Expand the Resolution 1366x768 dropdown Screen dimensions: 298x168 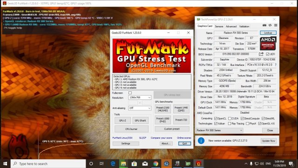(140, 97)
